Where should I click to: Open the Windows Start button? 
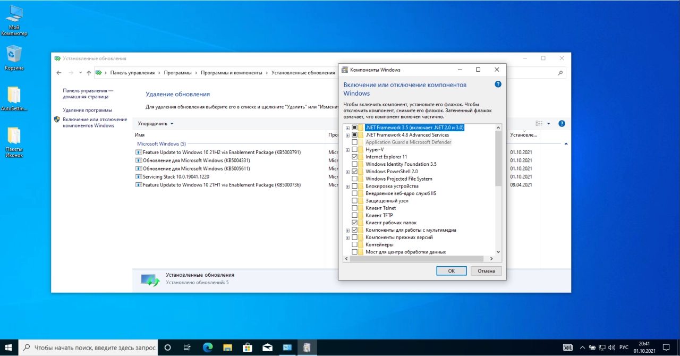pyautogui.click(x=9, y=347)
